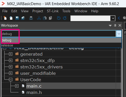126x97 pixels.
Task: Select the generated folder
Action: [x=31, y=54]
